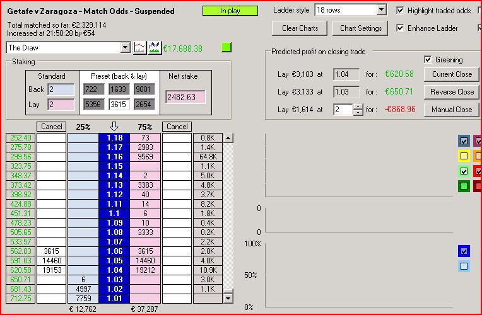Image resolution: width=482 pixels, height=315 pixels.
Task: Open Chart Settings
Action: point(361,28)
